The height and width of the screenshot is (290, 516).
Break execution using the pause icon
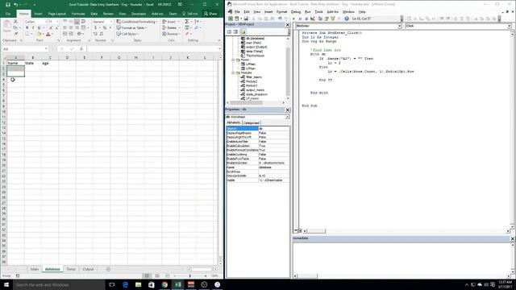click(x=300, y=19)
